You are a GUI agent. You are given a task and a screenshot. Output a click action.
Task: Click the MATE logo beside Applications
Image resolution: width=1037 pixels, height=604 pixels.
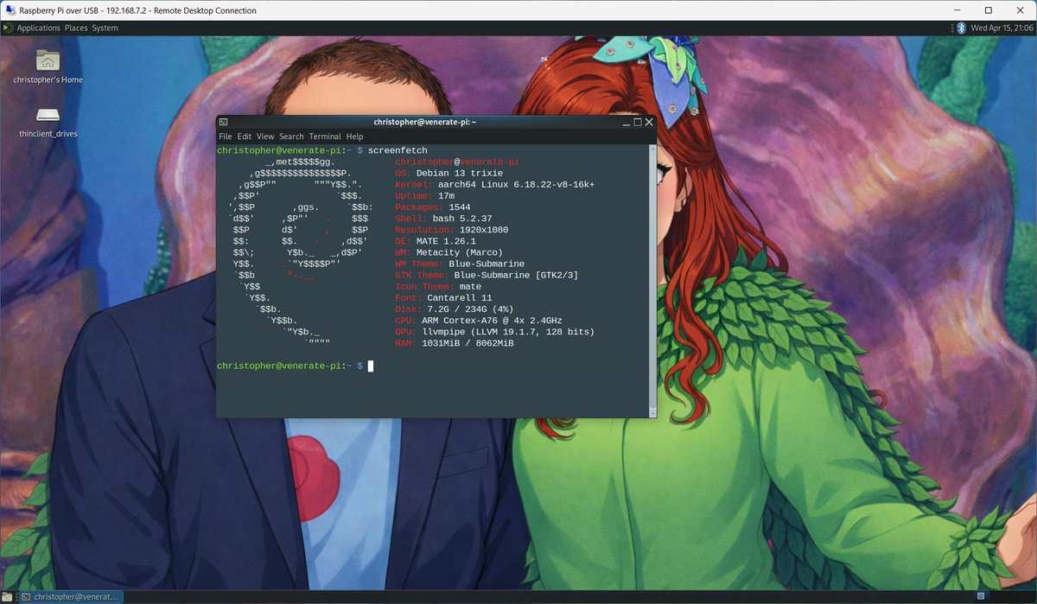(x=8, y=28)
